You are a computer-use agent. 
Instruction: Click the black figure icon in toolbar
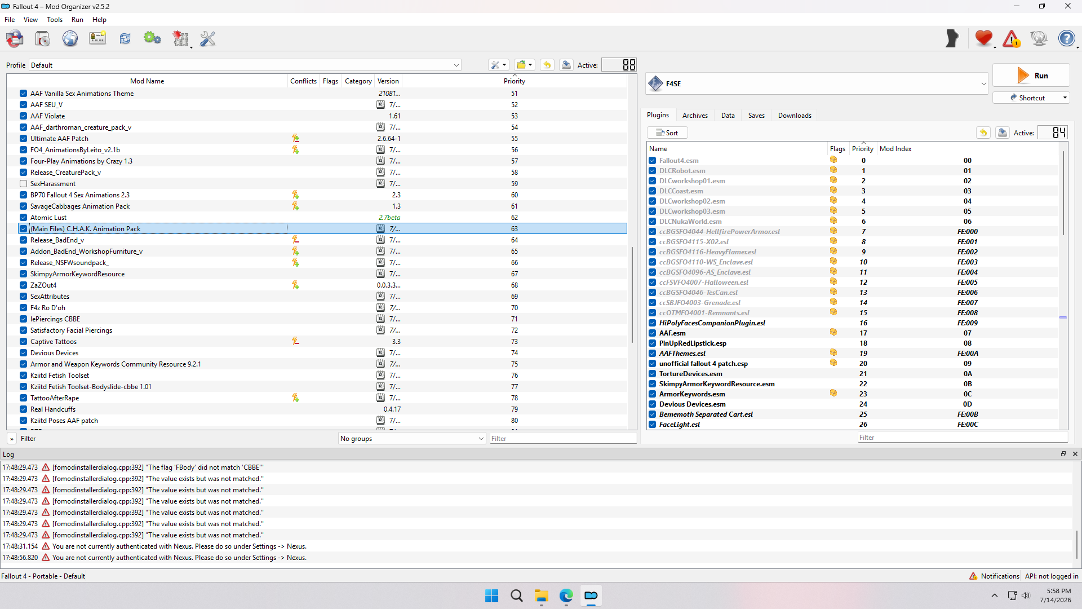(952, 38)
